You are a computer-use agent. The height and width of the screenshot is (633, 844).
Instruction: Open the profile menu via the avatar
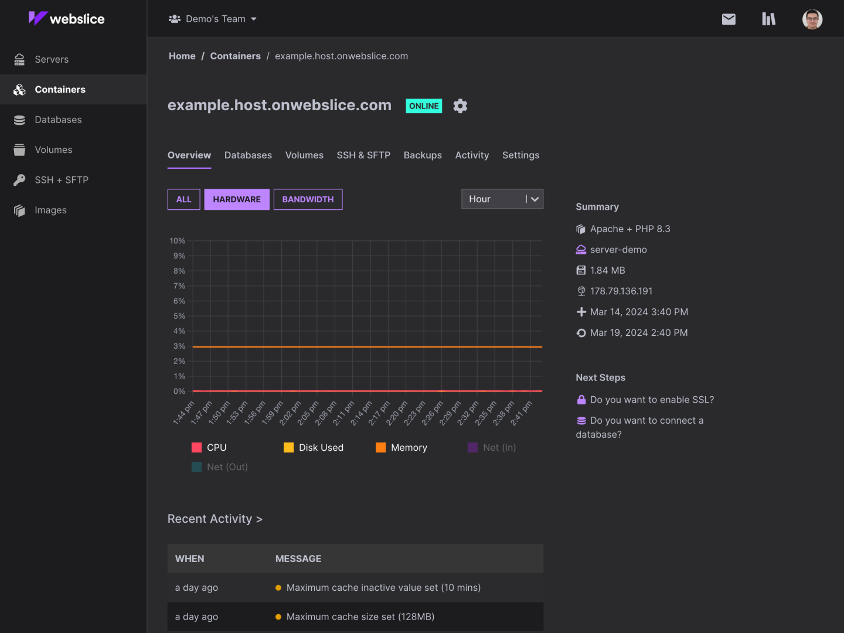[x=812, y=19]
